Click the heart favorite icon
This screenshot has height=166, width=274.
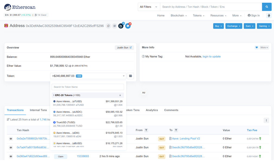click(x=256, y=47)
